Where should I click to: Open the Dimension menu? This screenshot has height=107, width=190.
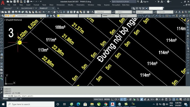click(61, 5)
